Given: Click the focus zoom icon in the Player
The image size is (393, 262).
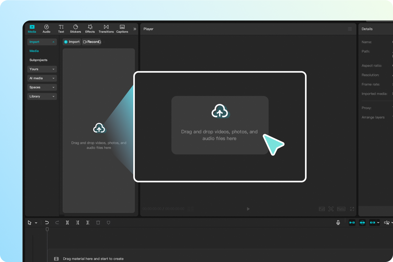Looking at the screenshot, I should click(x=331, y=209).
